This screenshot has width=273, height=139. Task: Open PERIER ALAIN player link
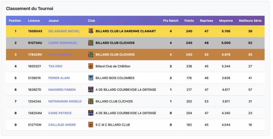pyautogui.click(x=59, y=78)
